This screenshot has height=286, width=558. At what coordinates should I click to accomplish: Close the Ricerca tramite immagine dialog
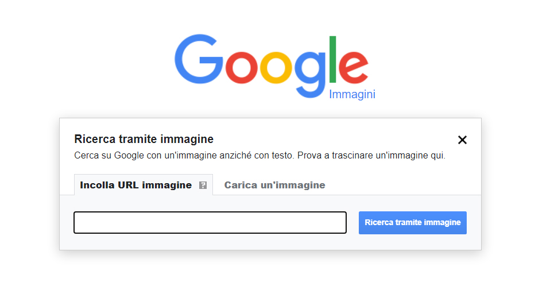pos(462,140)
